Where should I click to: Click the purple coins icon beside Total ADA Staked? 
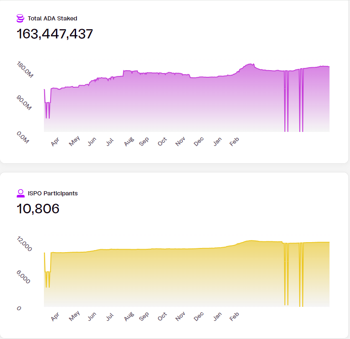tap(20, 18)
